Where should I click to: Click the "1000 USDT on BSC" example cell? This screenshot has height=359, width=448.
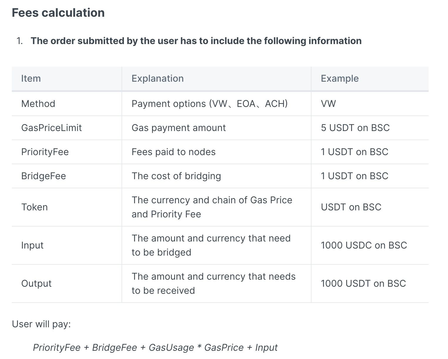[x=363, y=283]
